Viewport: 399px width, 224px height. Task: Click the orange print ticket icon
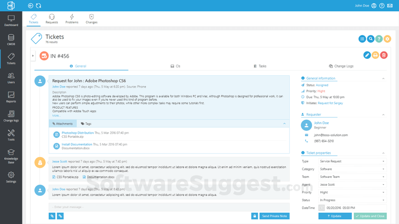[375, 55]
